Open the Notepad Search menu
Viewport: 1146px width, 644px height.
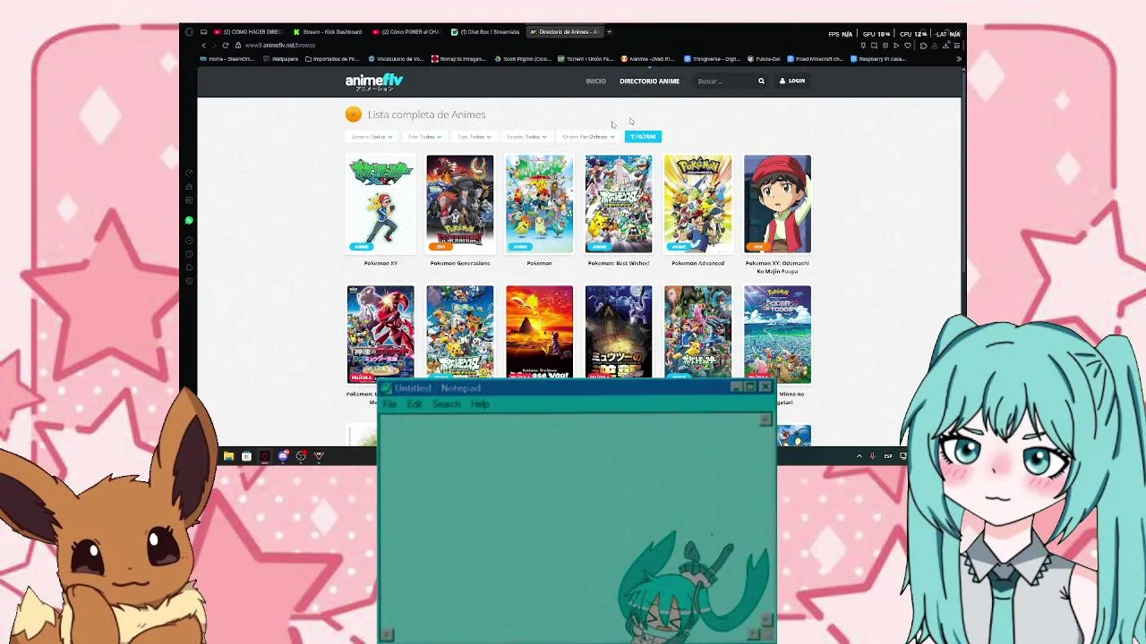coord(446,404)
